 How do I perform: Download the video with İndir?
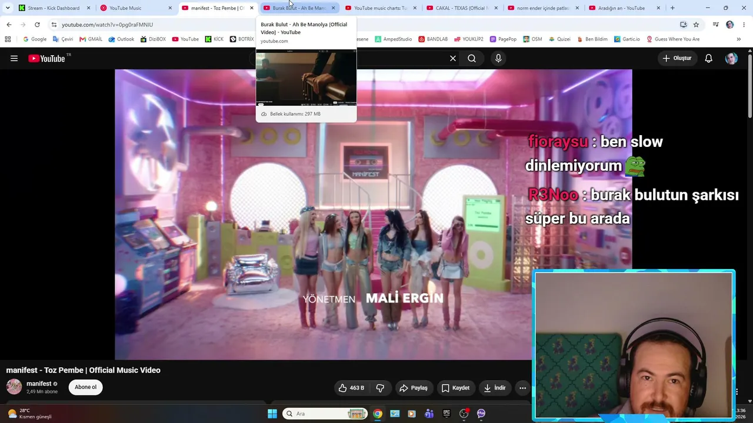click(x=495, y=388)
